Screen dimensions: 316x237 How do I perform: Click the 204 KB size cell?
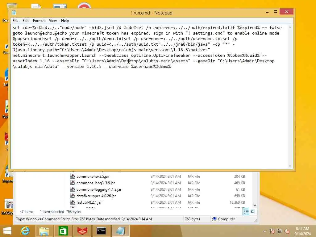[239, 176]
